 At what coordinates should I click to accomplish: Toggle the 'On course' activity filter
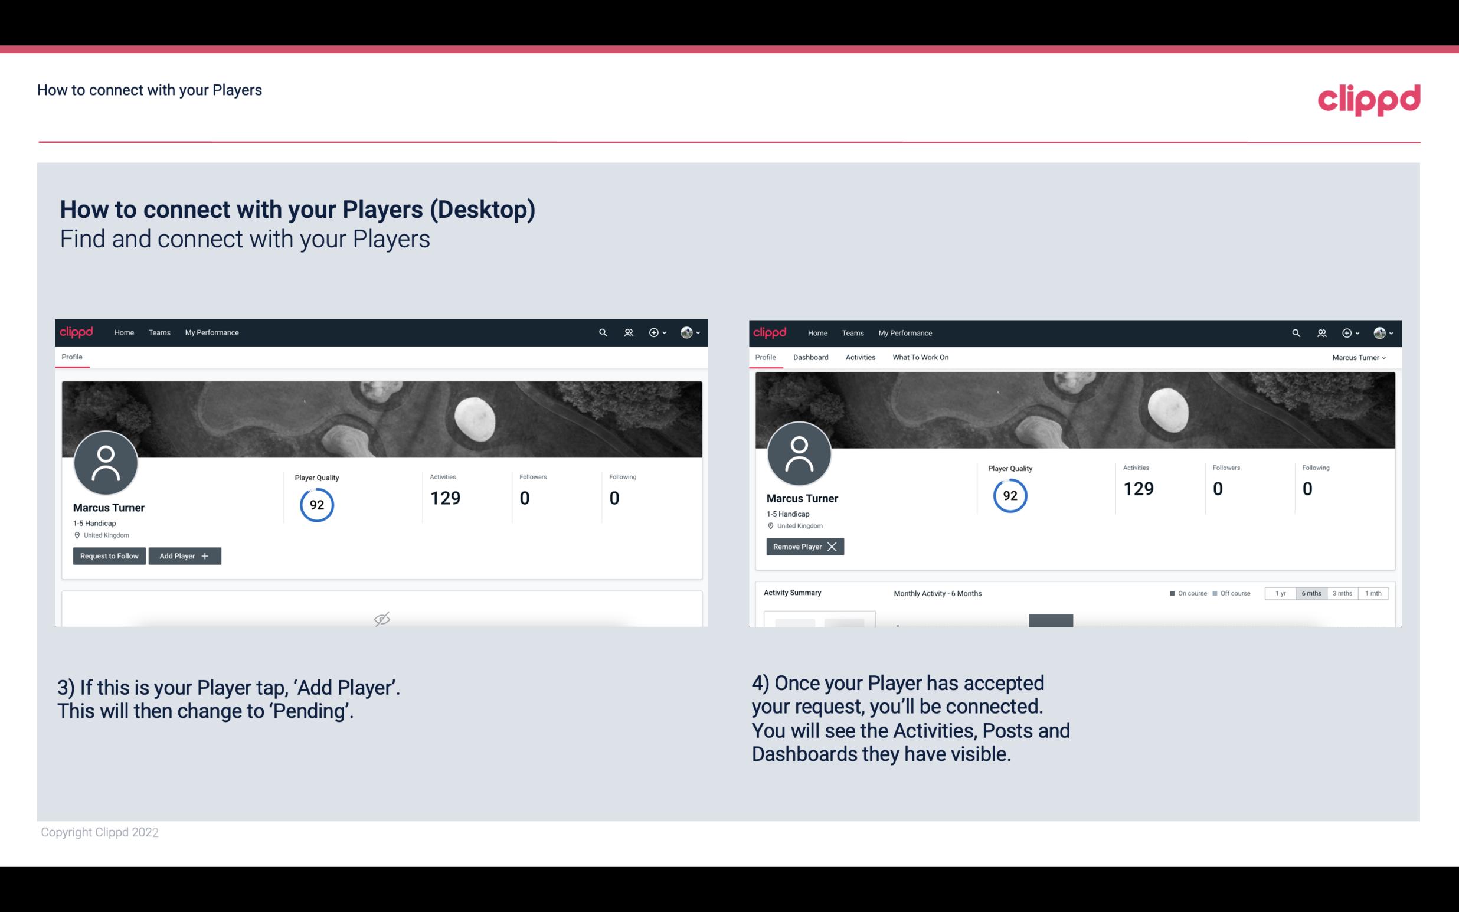coord(1185,593)
